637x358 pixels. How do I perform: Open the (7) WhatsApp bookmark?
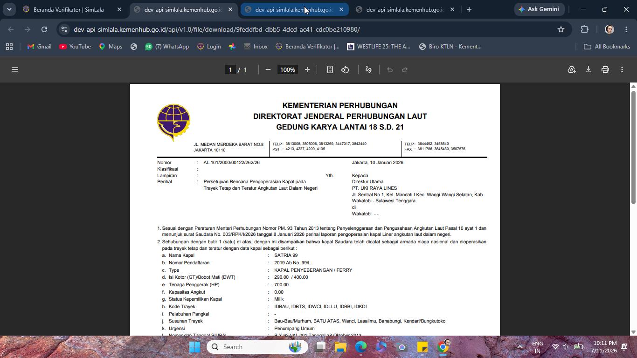167,47
